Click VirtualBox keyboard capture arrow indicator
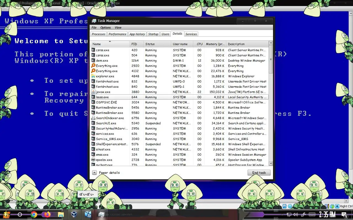353x220 pixels. click(x=337, y=206)
